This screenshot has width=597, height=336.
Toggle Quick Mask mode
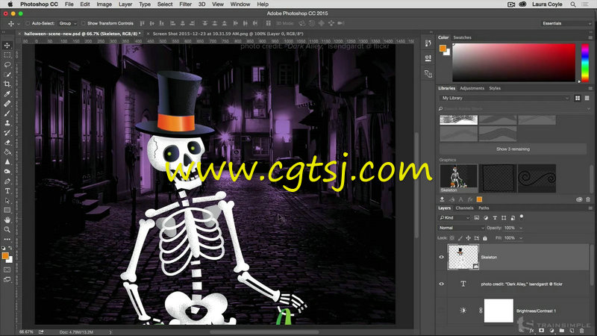coord(7,270)
